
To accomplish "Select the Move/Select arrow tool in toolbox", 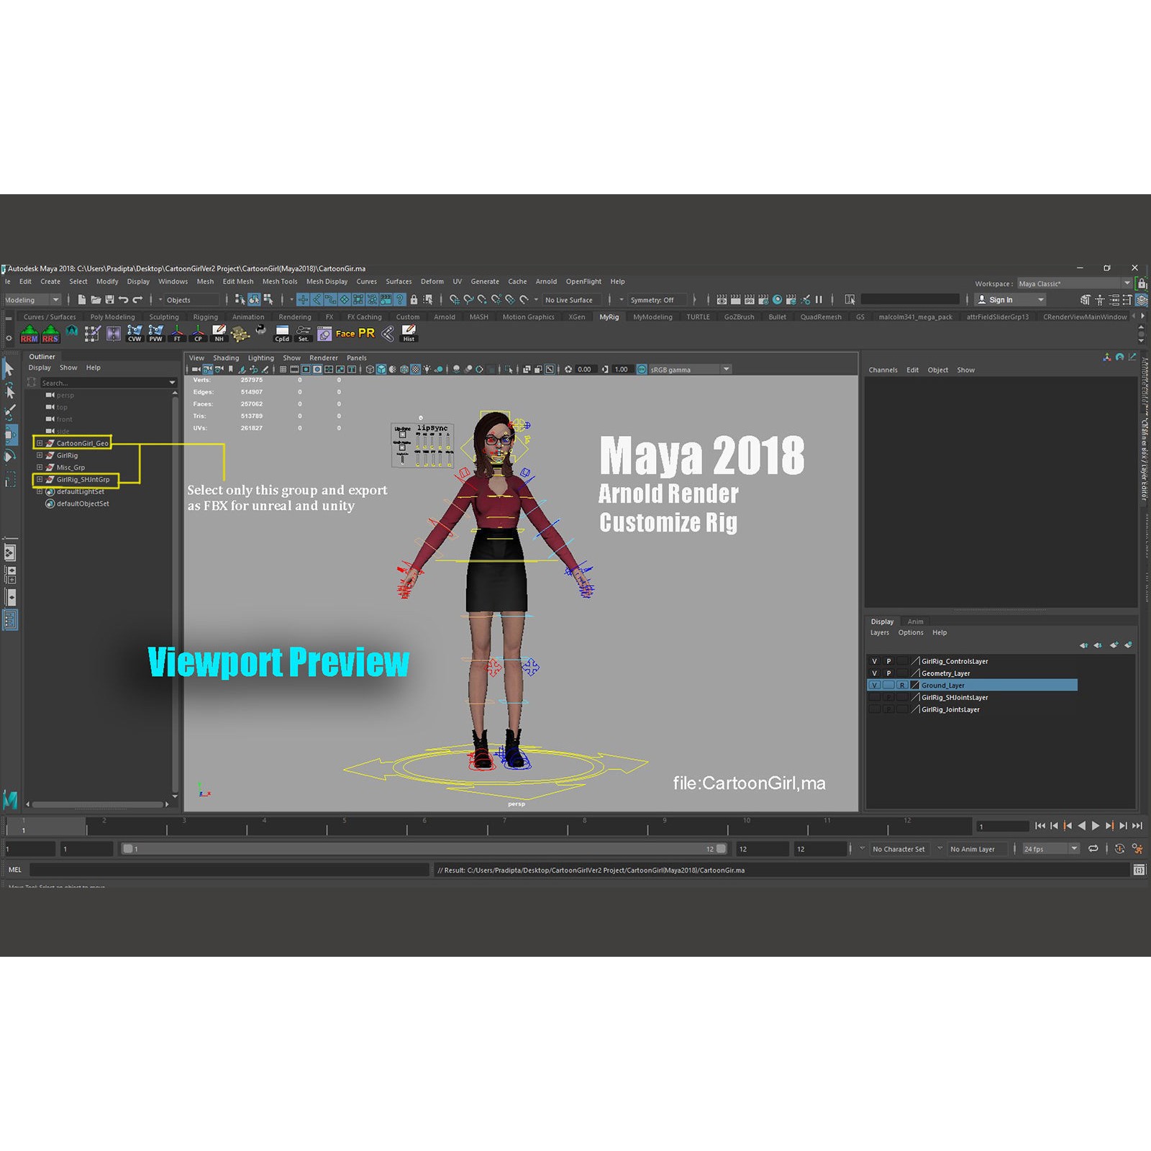I will tap(9, 368).
